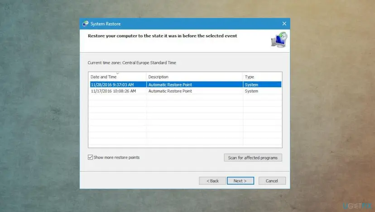Click the System type in the 11/28 row
Viewport: 375px width, 212px height.
pyautogui.click(x=251, y=84)
